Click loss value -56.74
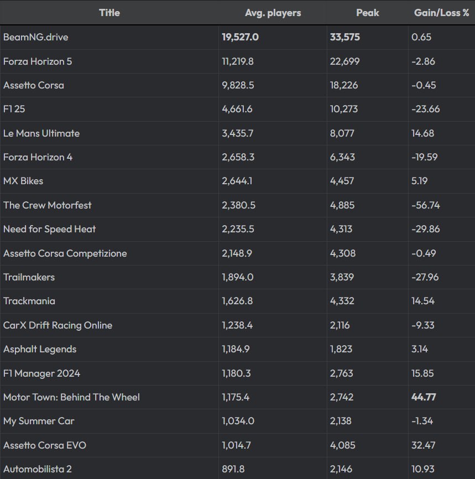This screenshot has width=475, height=479. tap(426, 205)
